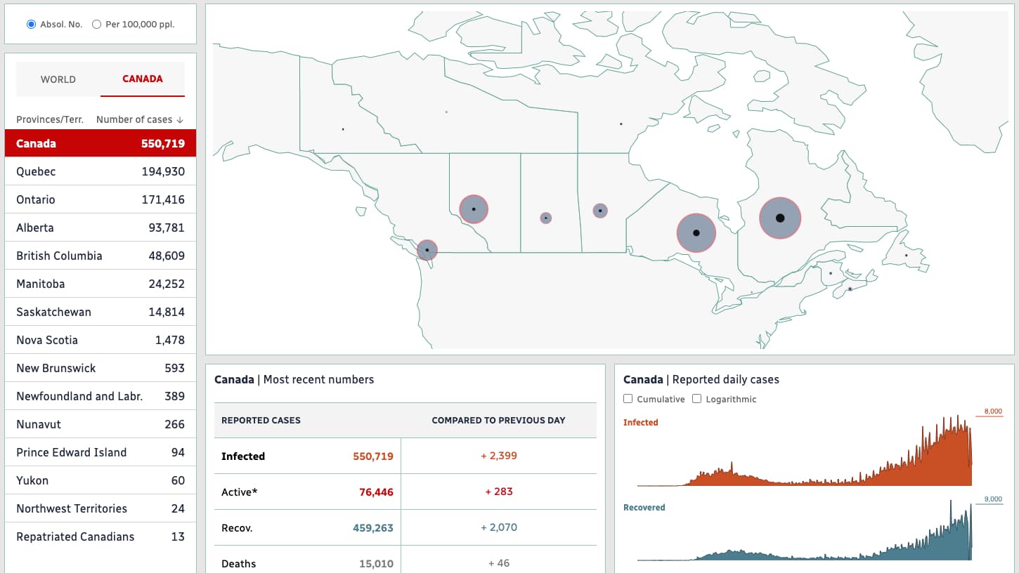This screenshot has height=573, width=1019.
Task: Click the Nova Scotia table row
Action: (100, 340)
